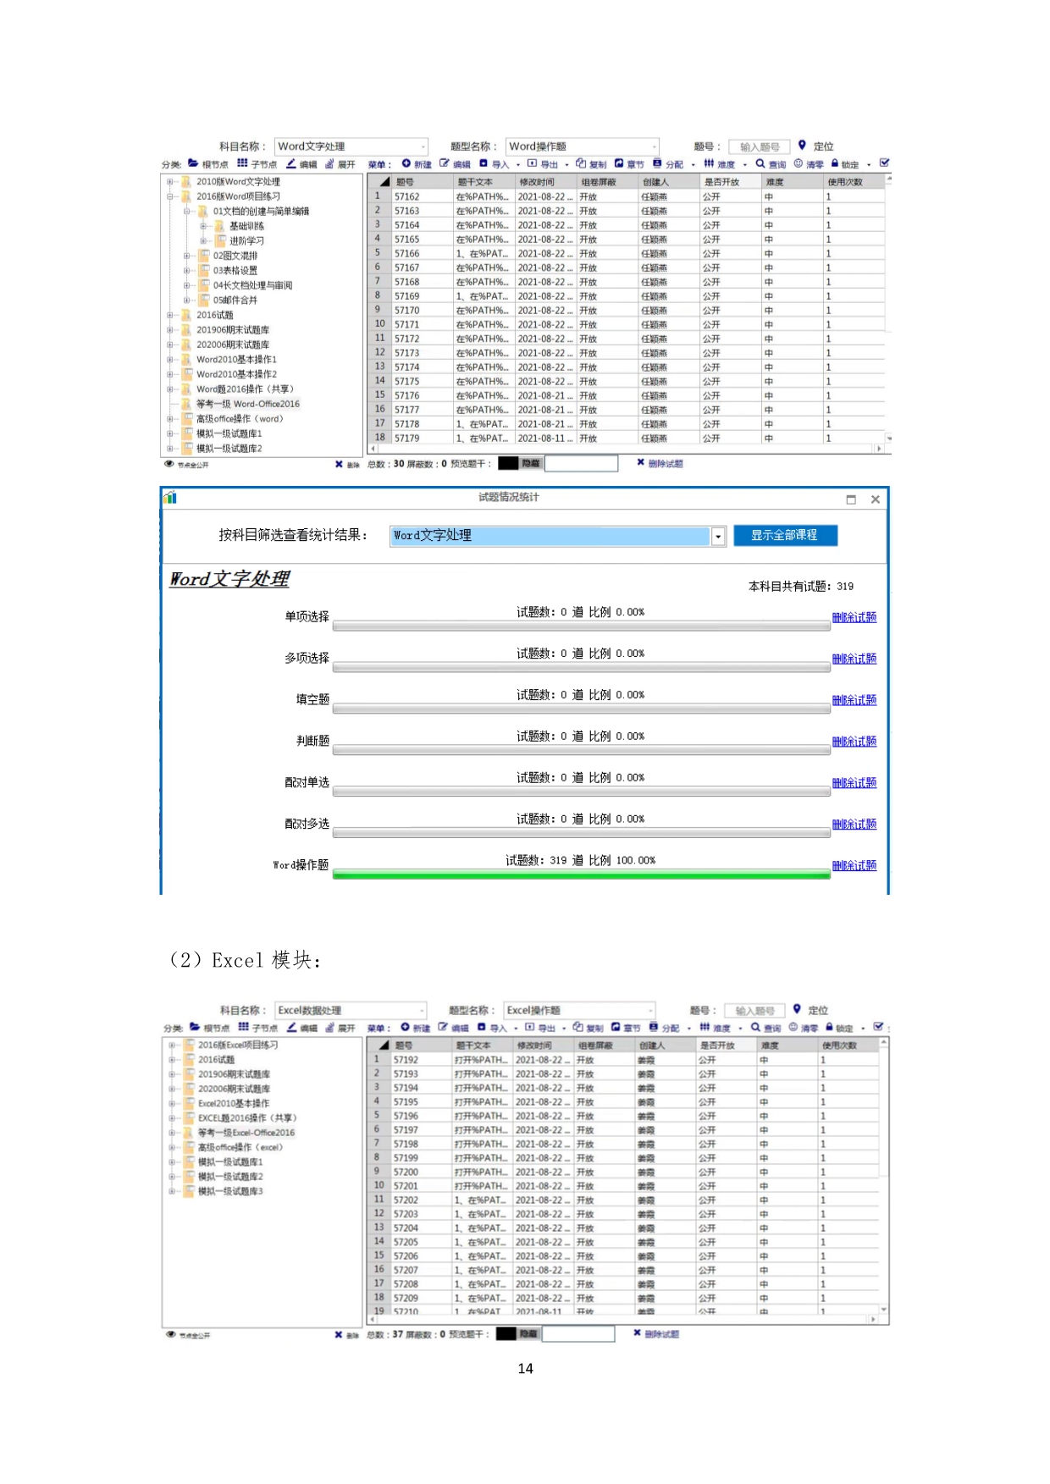Expand the 02图文混排 tree node
This screenshot has height=1484, width=1050.
187,256
